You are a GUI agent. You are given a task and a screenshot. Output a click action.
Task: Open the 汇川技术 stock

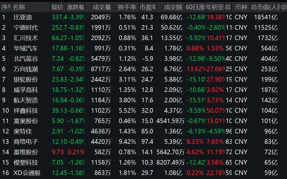coord(26,38)
